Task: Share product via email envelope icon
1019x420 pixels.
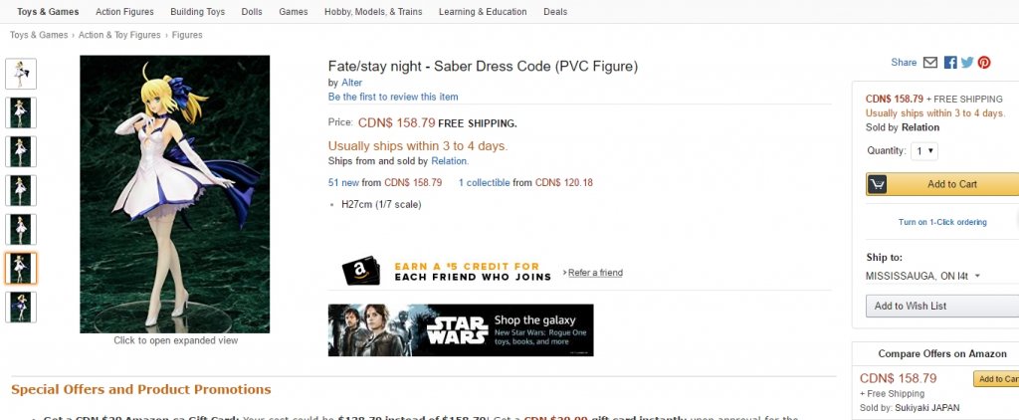Action: coord(930,63)
